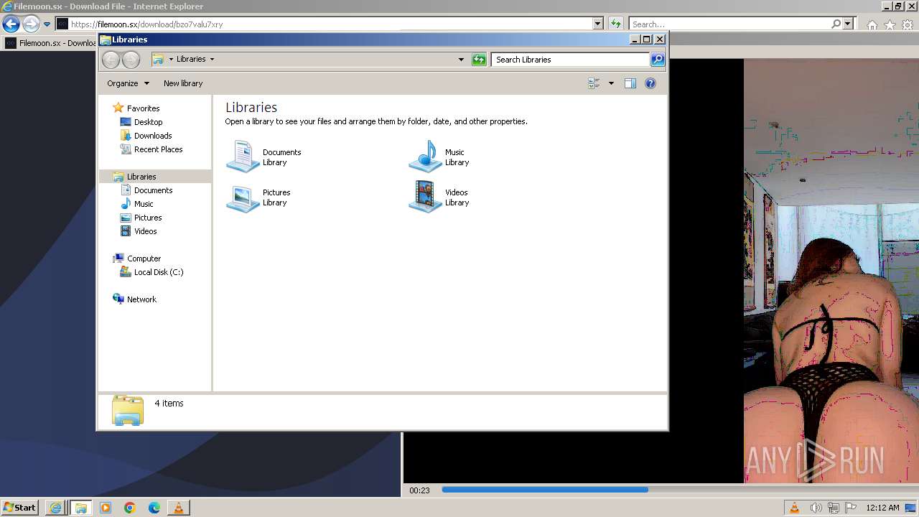Select Local Disk (C:) in navigation

click(x=158, y=272)
